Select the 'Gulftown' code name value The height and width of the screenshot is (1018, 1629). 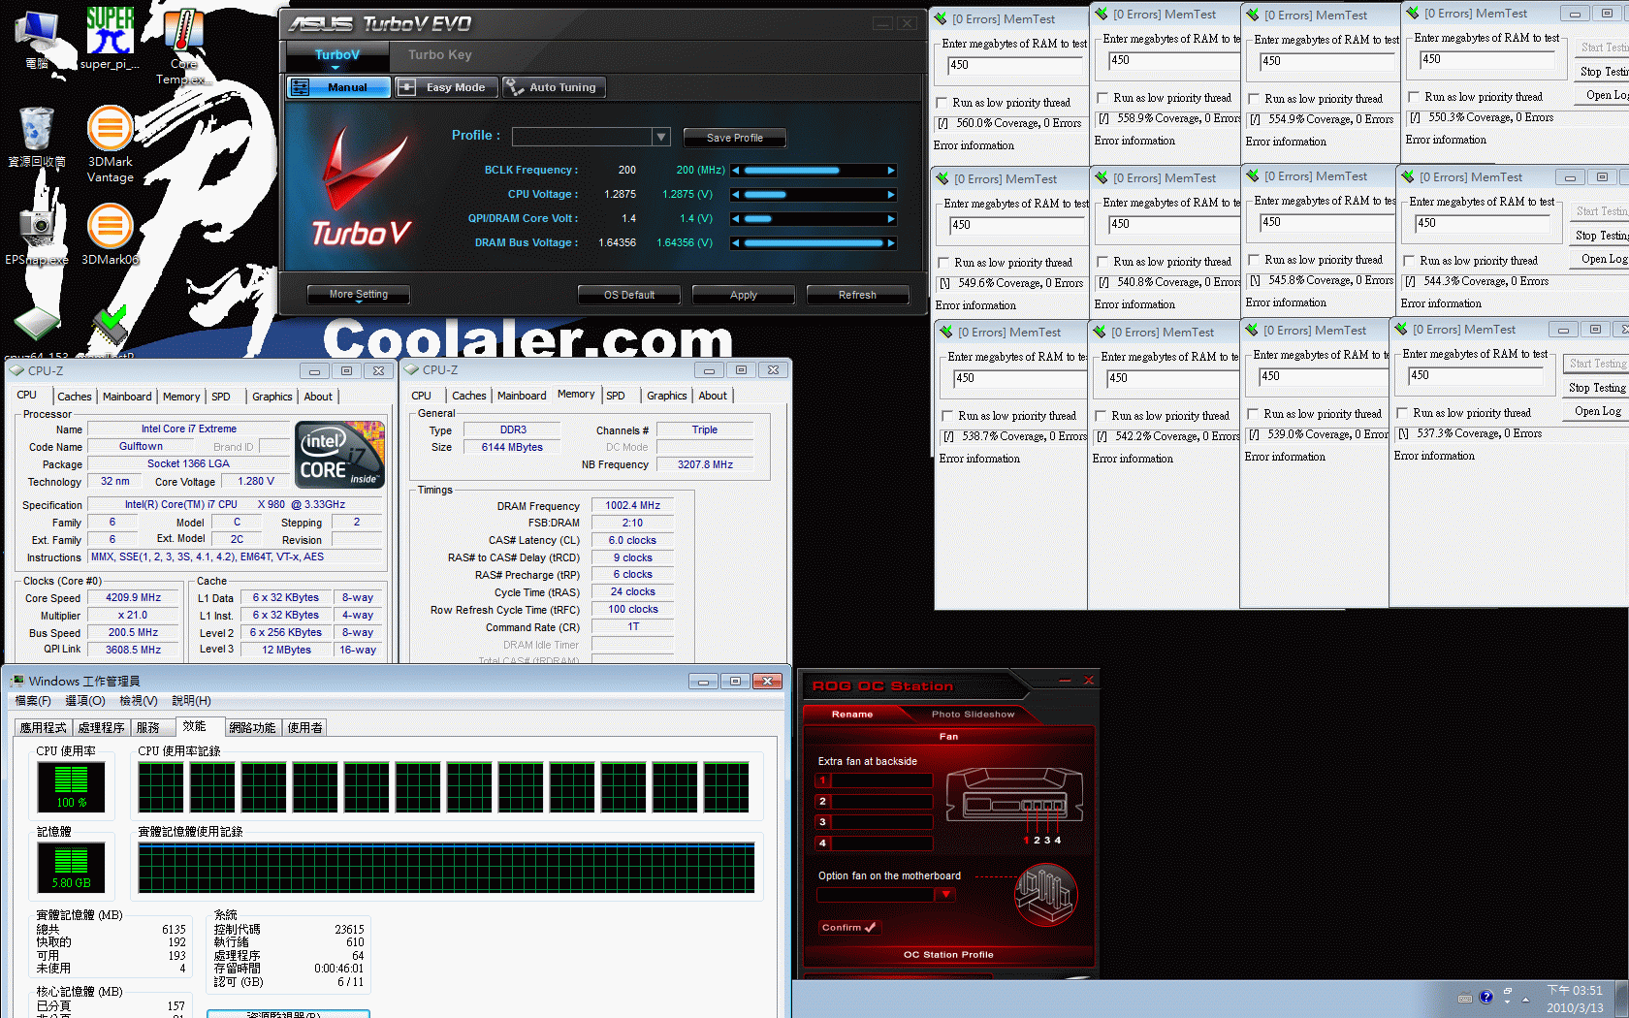point(142,447)
